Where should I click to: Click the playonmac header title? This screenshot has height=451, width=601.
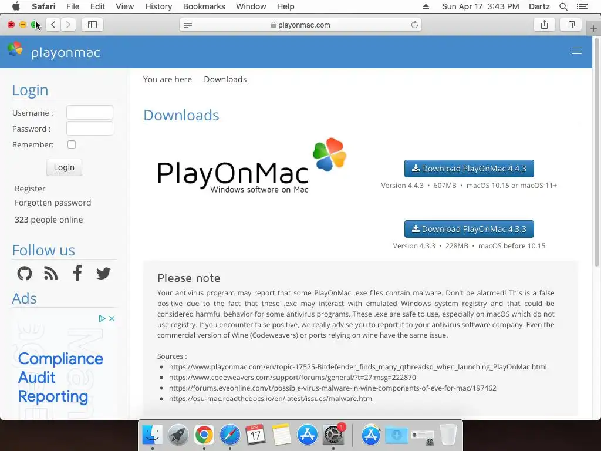66,52
